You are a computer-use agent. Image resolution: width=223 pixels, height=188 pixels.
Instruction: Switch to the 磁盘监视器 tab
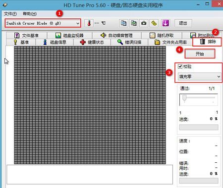pos(69,35)
